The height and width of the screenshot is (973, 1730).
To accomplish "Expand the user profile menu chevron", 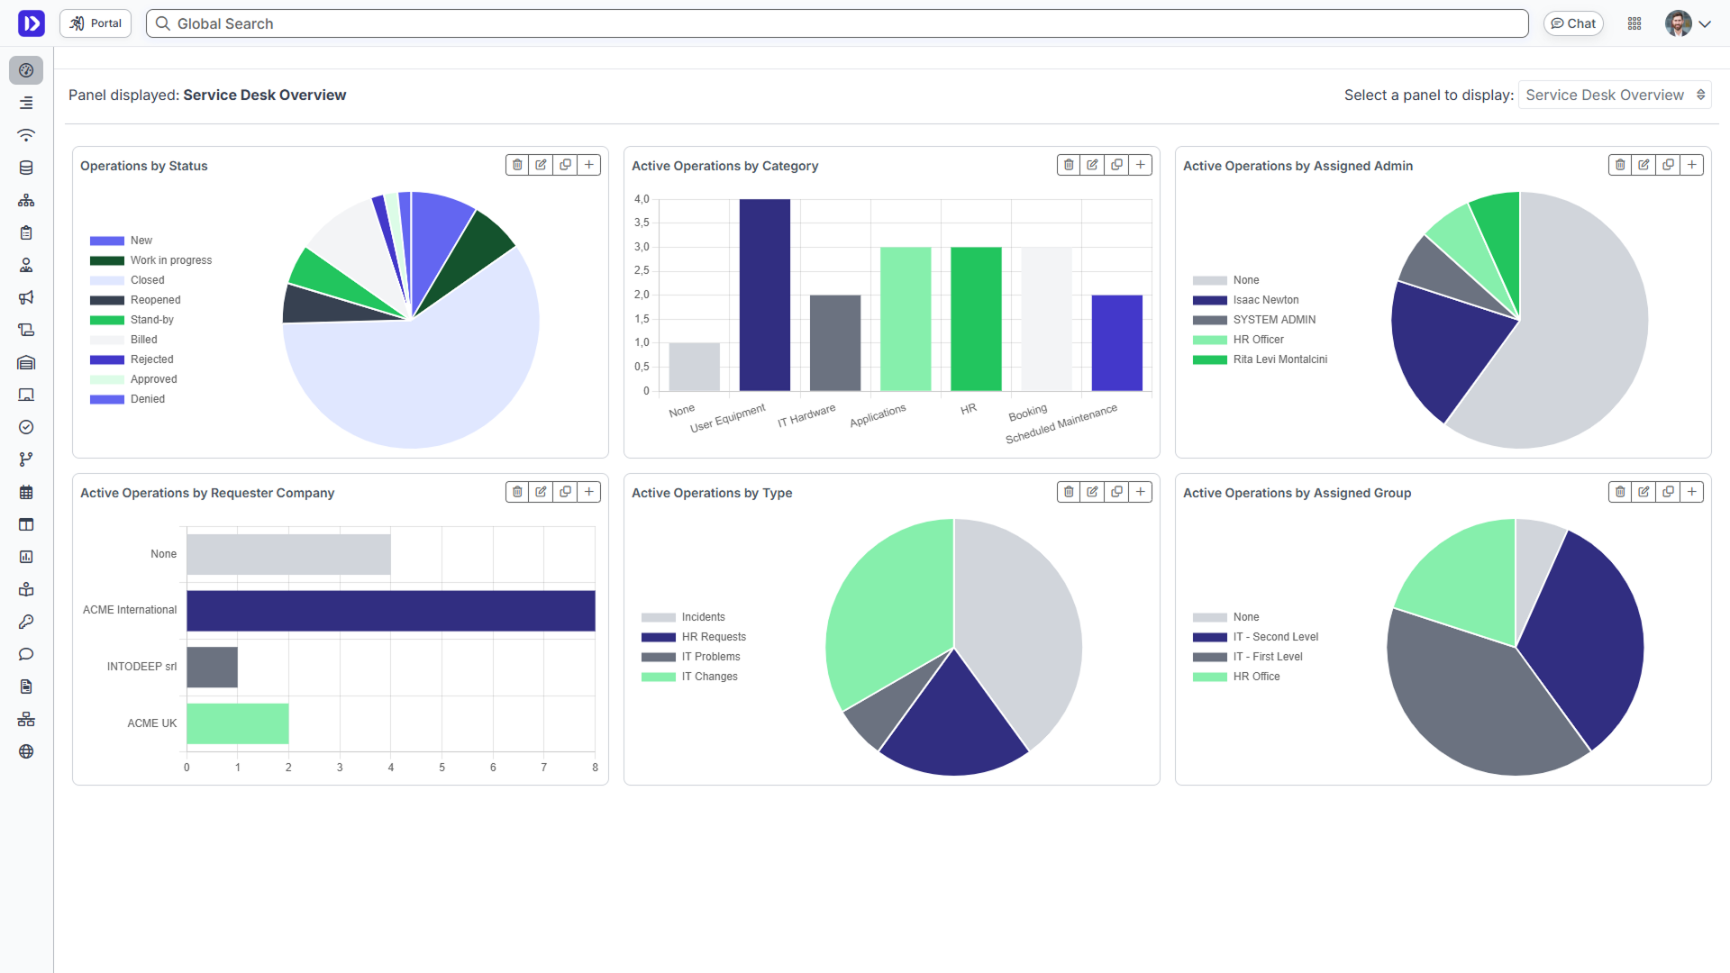I will coord(1705,24).
